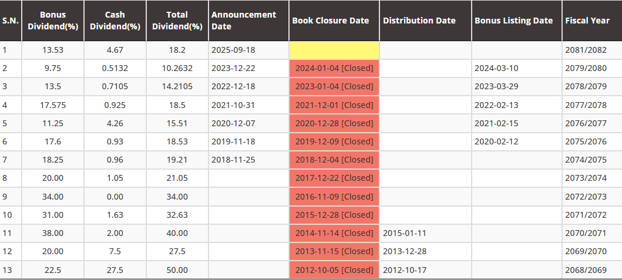The height and width of the screenshot is (280, 622).
Task: Select the 2016-11-09 [Closed] cell
Action: point(334,197)
